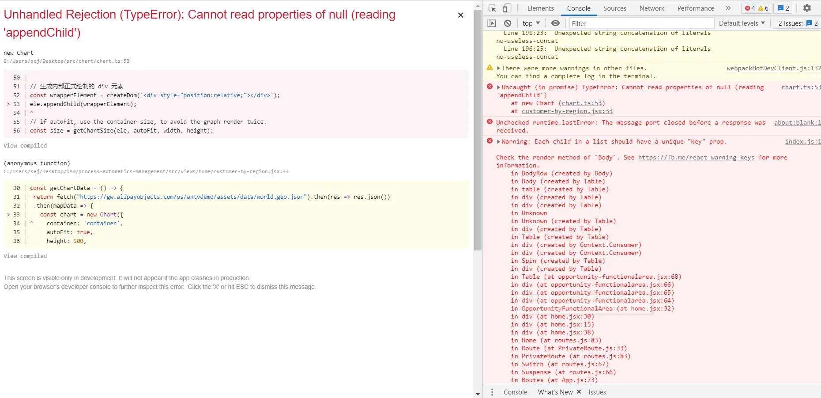Open DevTools settings gear
Viewport: 821px width, 398px height.
(x=807, y=8)
